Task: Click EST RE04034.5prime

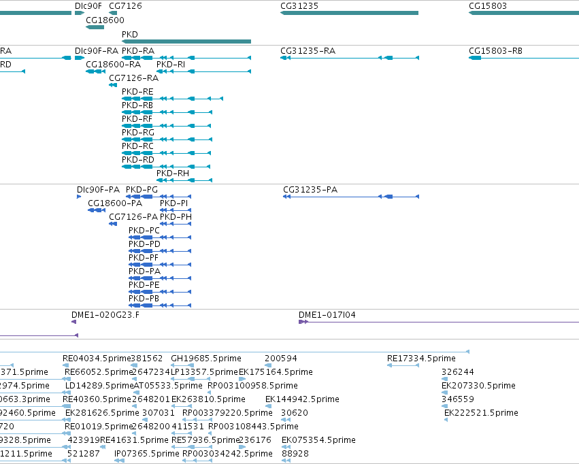Action: tap(97, 359)
